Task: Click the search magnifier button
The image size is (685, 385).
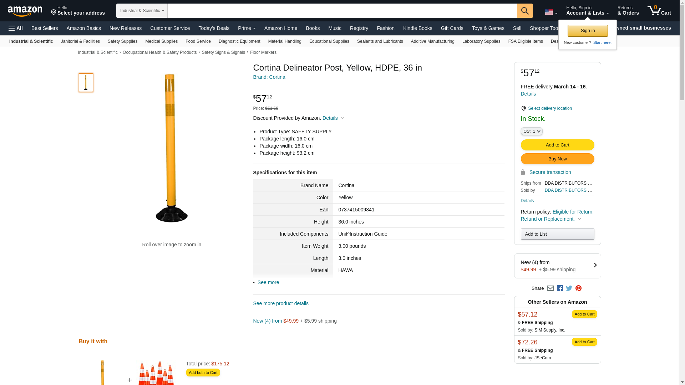Action: [524, 11]
